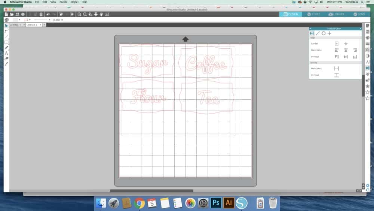
Task: Align the selection right
Action: pyautogui.click(x=355, y=50)
